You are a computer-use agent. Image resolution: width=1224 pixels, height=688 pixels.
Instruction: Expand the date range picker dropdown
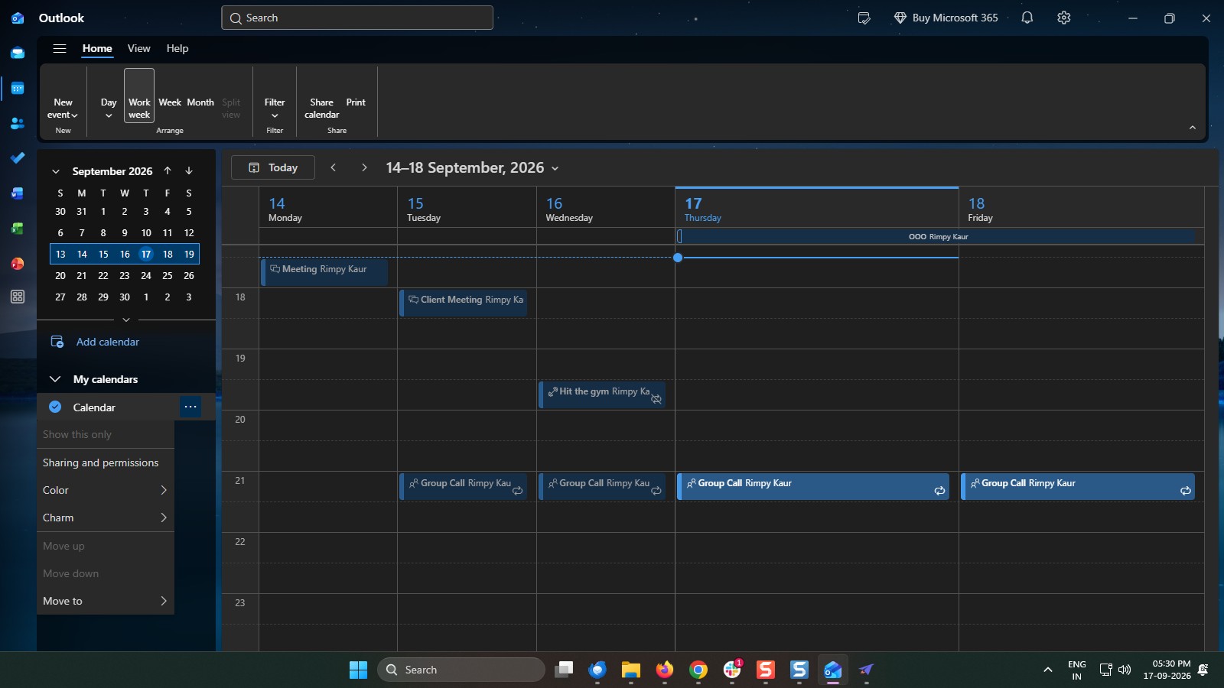[x=555, y=168]
